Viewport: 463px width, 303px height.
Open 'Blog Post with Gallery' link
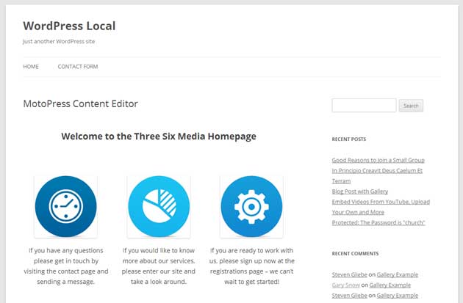(360, 191)
